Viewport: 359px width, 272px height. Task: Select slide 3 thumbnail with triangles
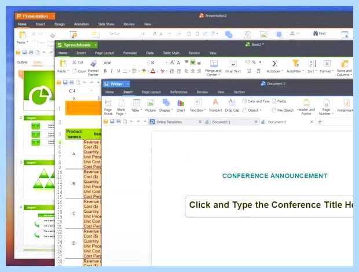coord(39,179)
